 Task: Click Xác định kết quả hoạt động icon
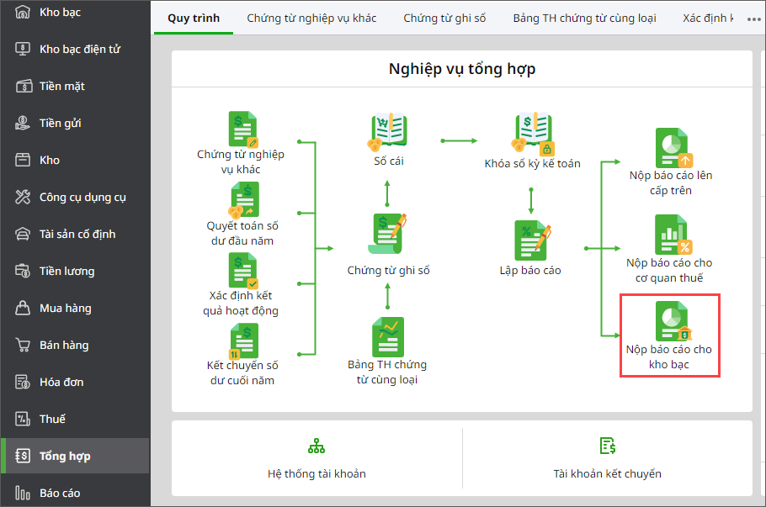[243, 271]
